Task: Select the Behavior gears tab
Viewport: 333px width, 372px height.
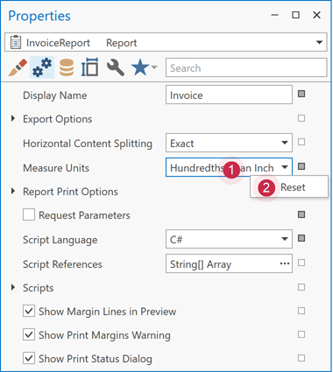Action: (x=42, y=67)
